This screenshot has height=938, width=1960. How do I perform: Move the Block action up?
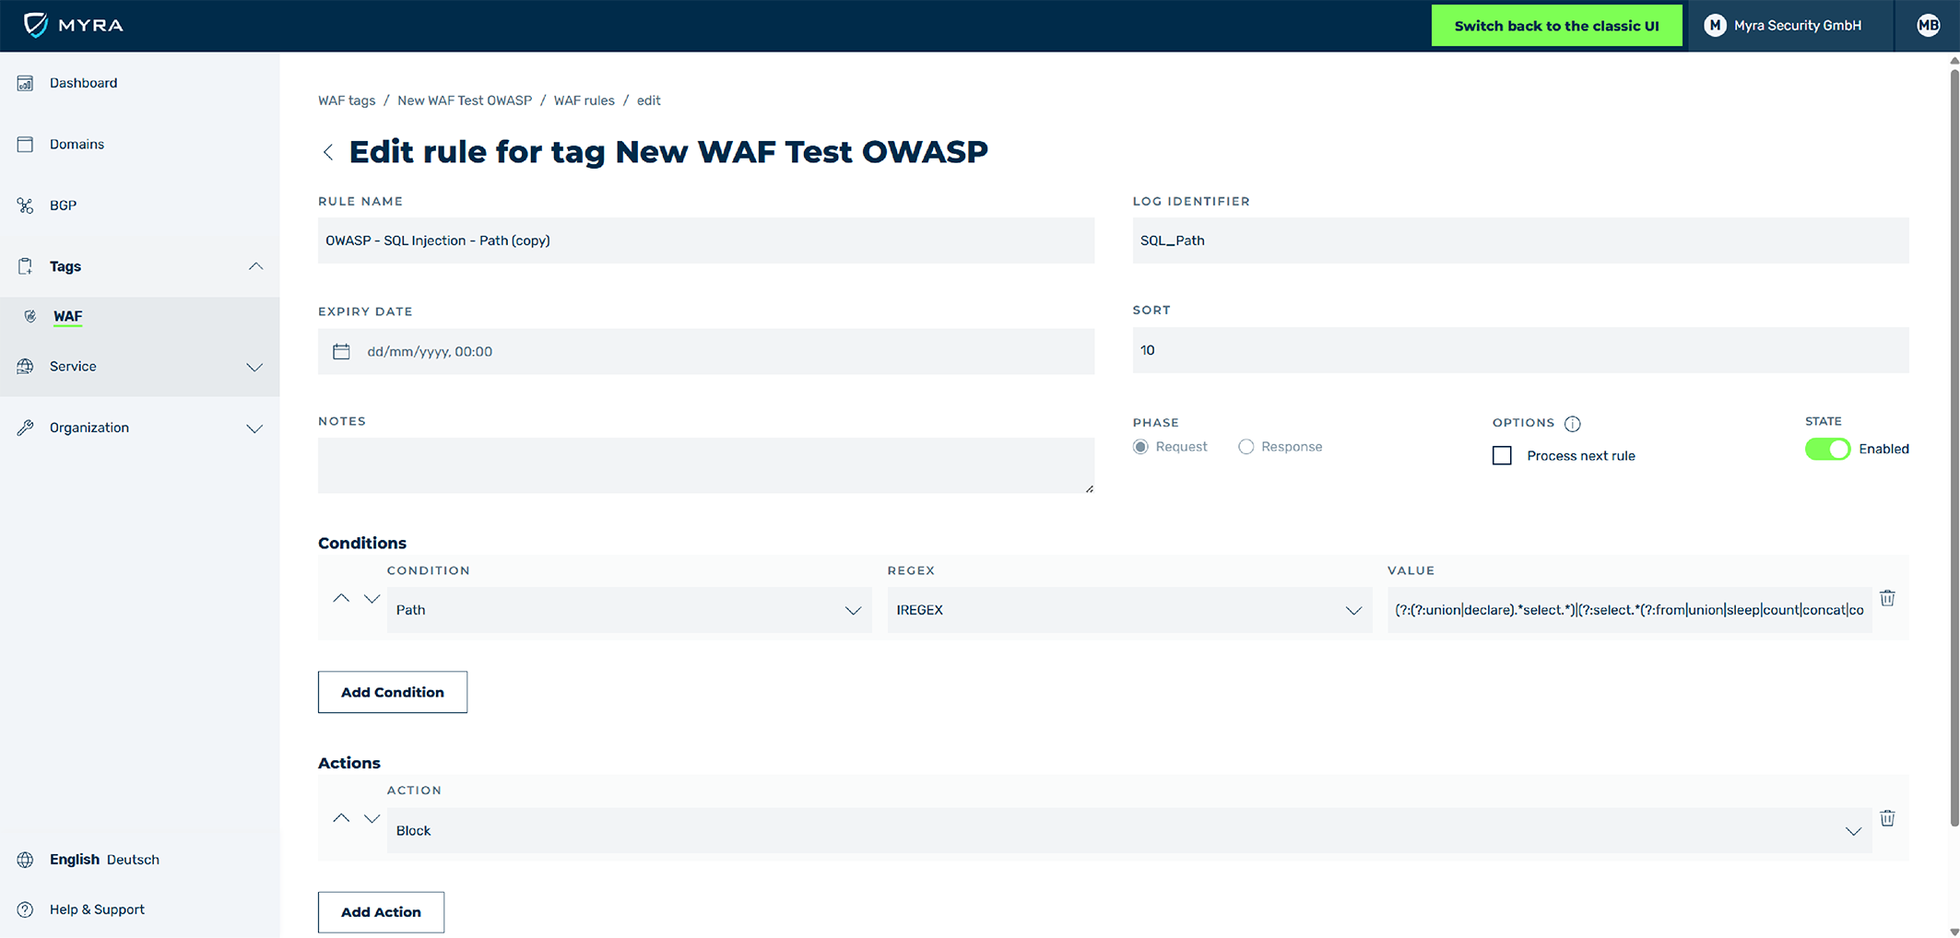click(341, 818)
